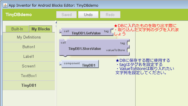Click the tag socket of StoreValue block
The width and height of the screenshot is (188, 106).
128,43
